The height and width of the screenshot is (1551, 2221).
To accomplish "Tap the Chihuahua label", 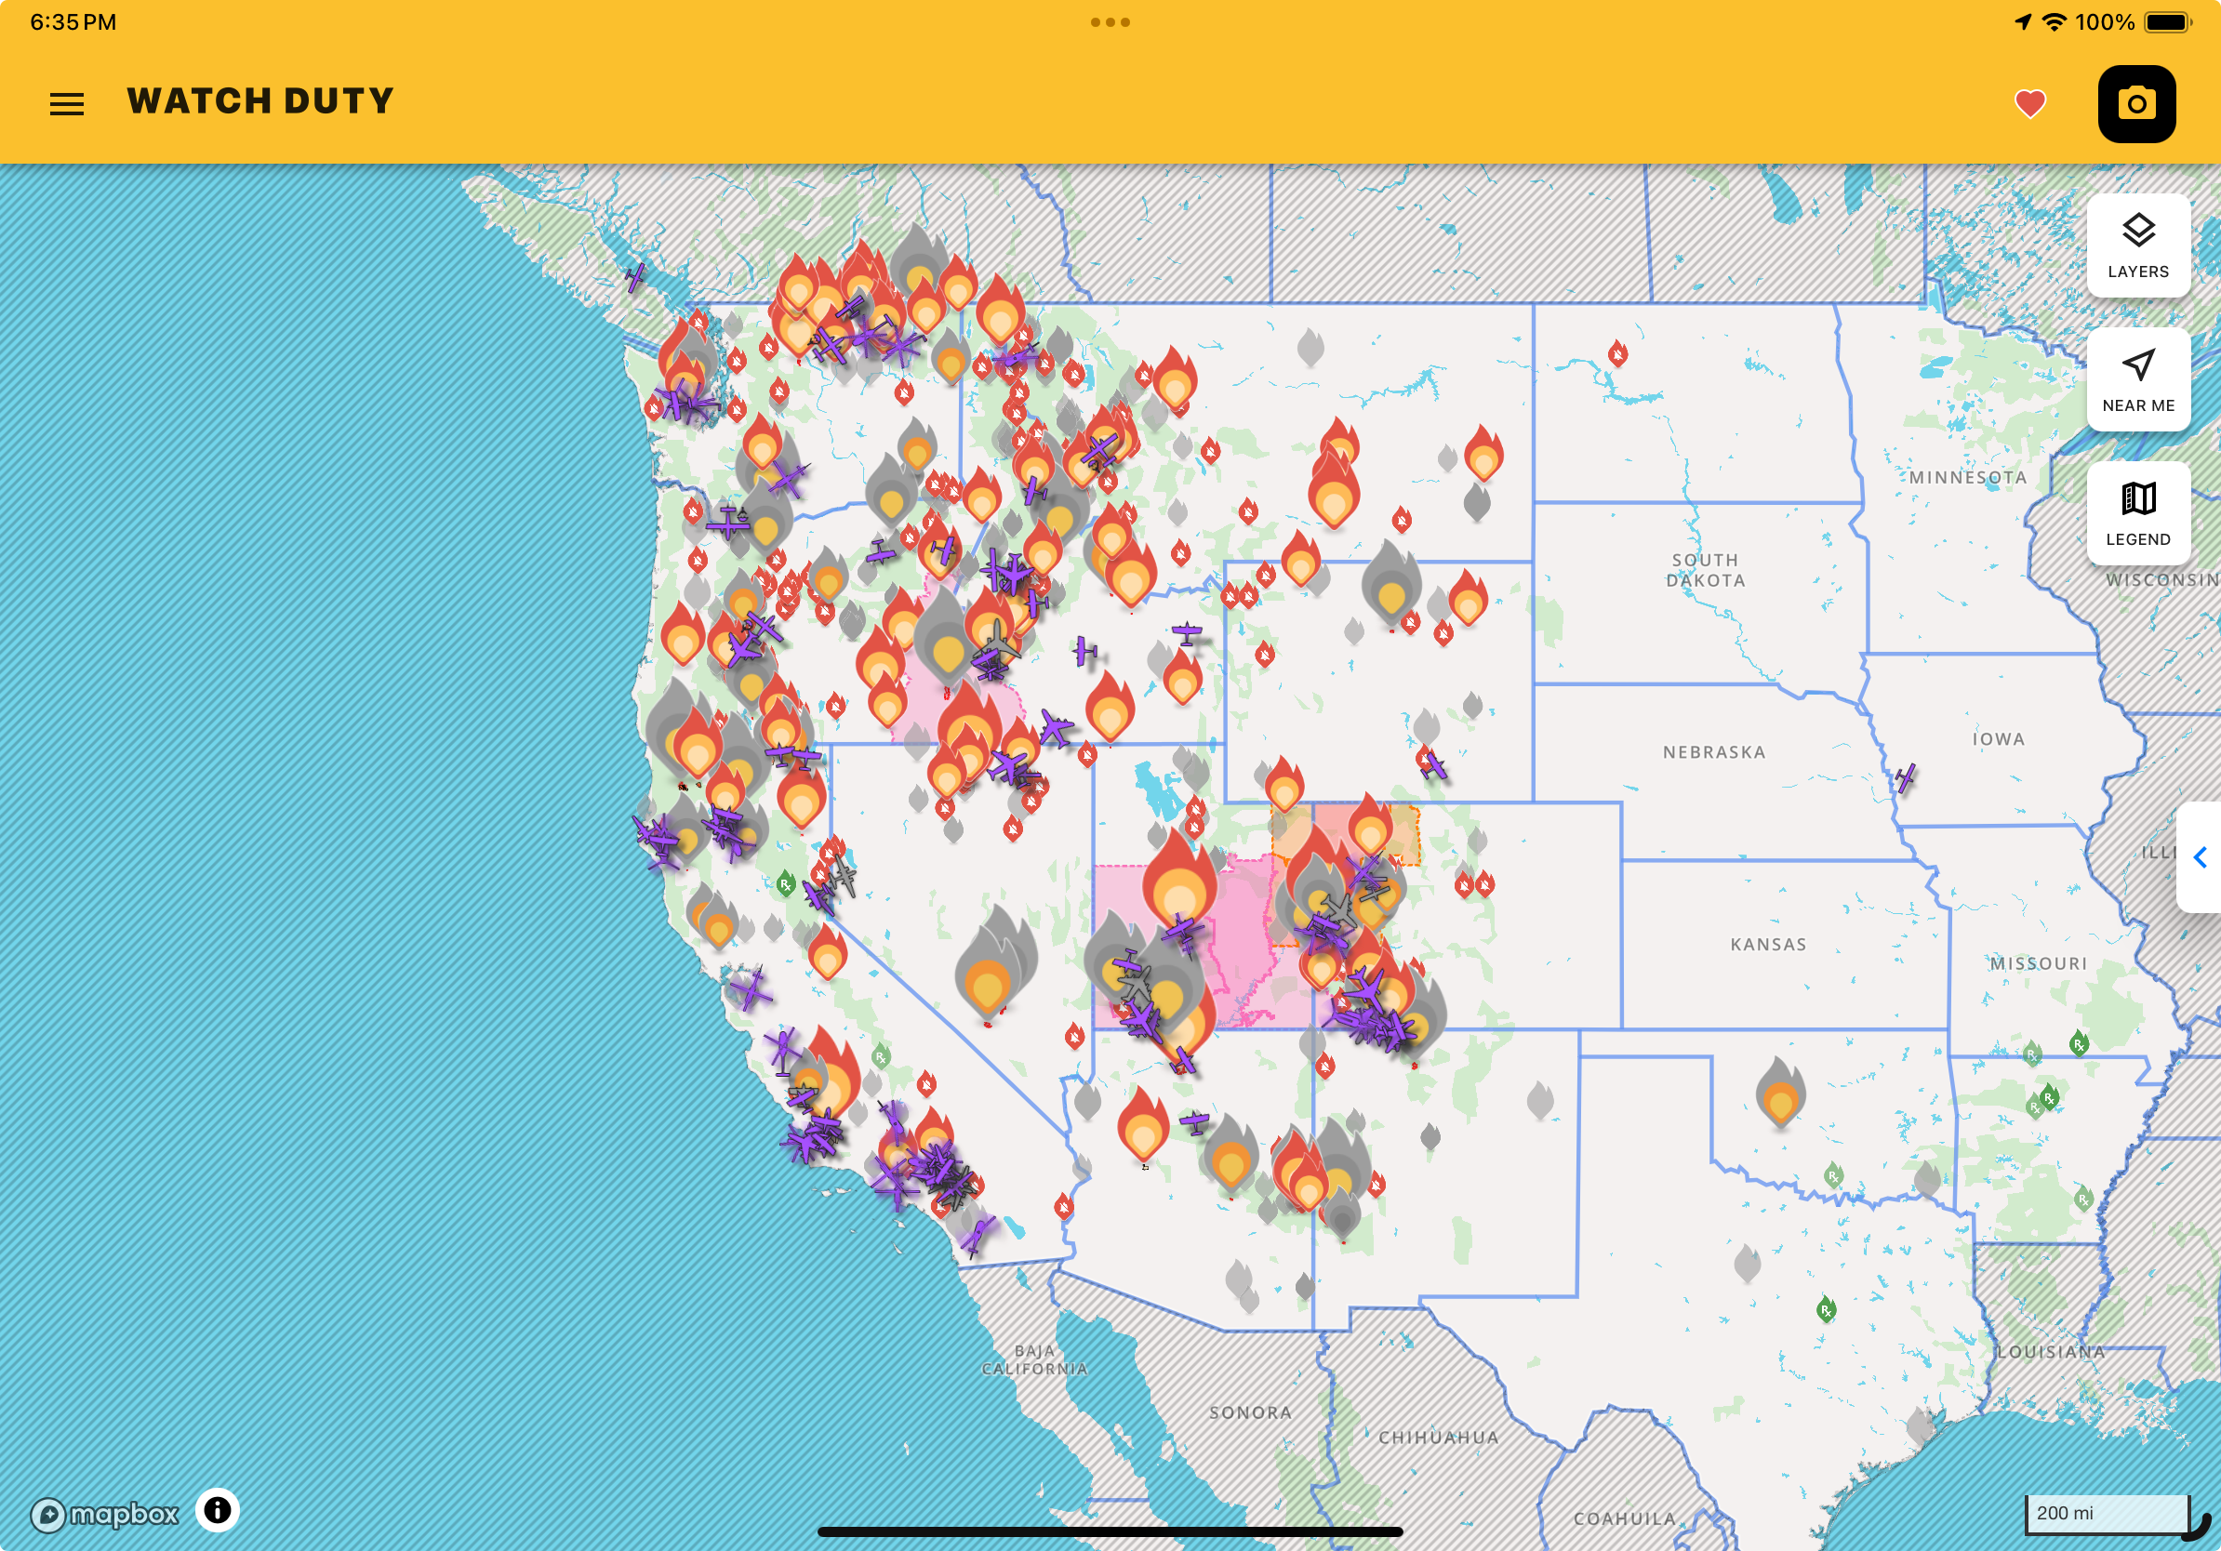I will pyautogui.click(x=1439, y=1438).
